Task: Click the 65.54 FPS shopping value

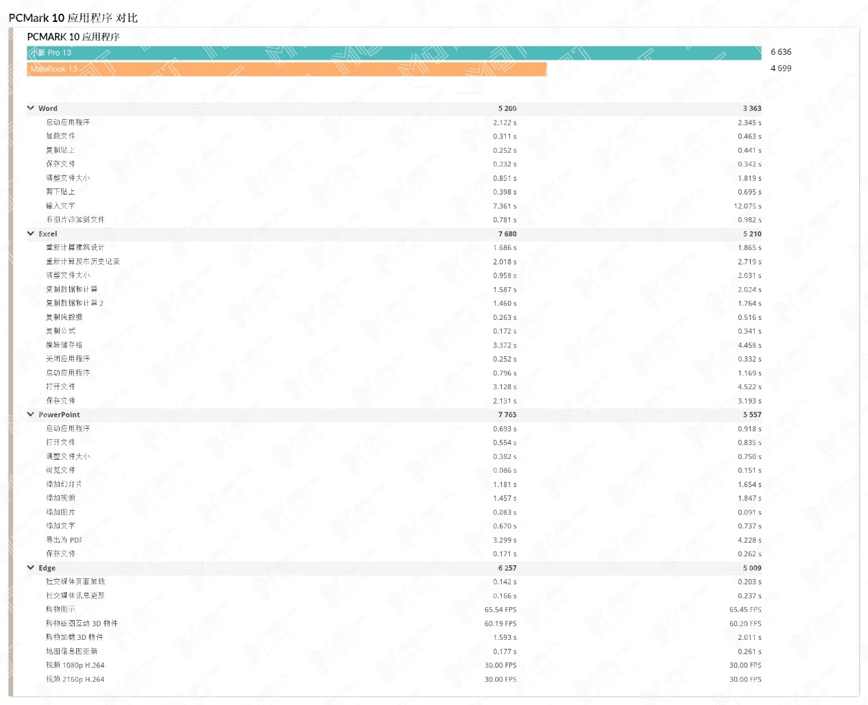Action: (501, 610)
